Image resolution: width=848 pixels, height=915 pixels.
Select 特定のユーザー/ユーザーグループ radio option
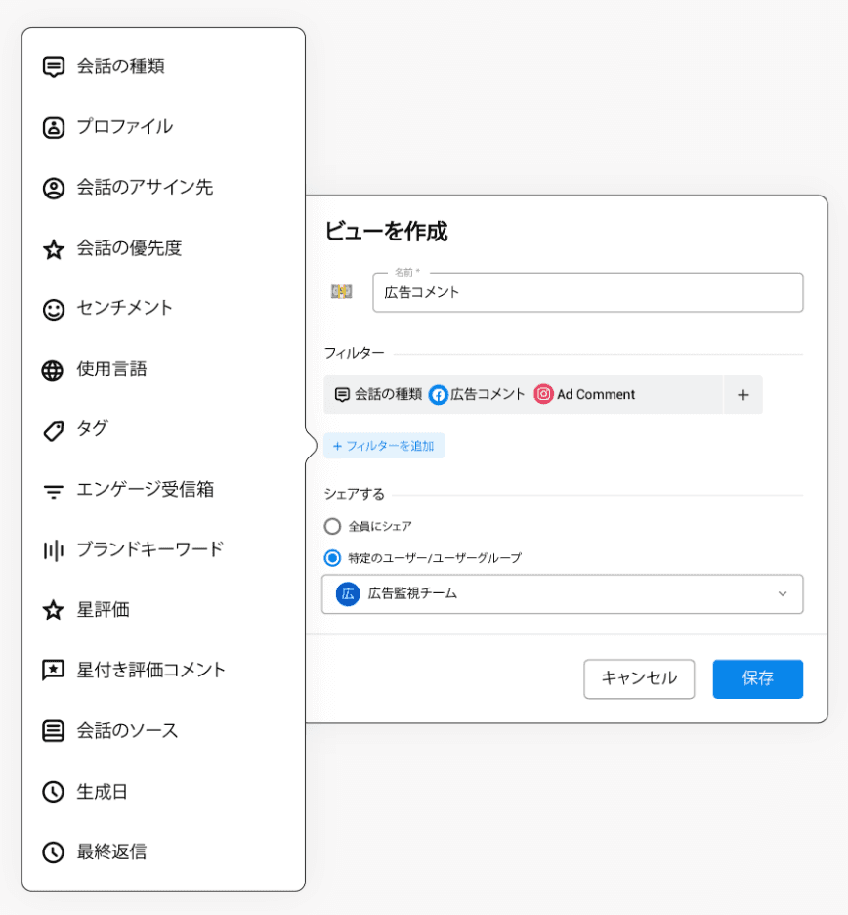click(x=332, y=558)
